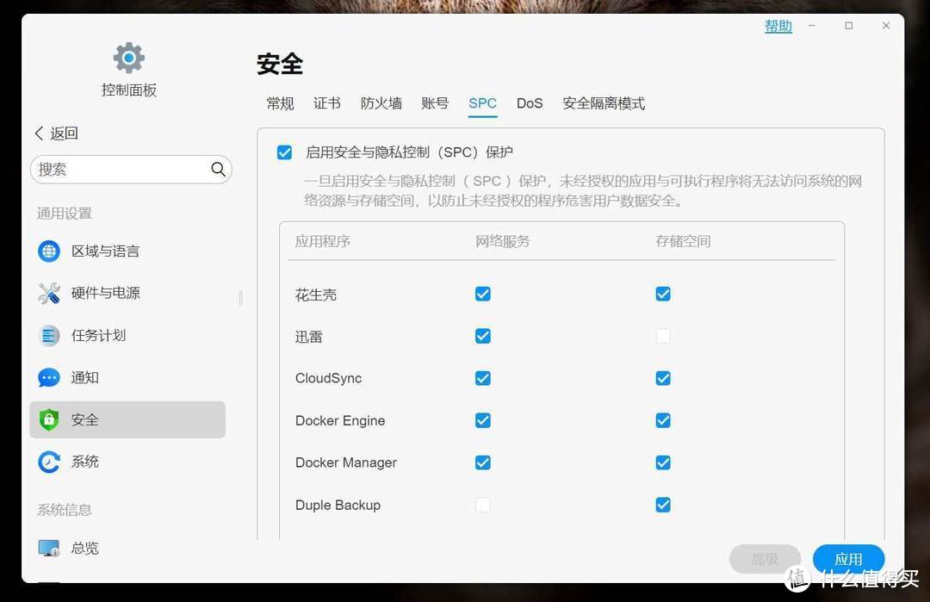Minimize the control panel window

(x=812, y=26)
